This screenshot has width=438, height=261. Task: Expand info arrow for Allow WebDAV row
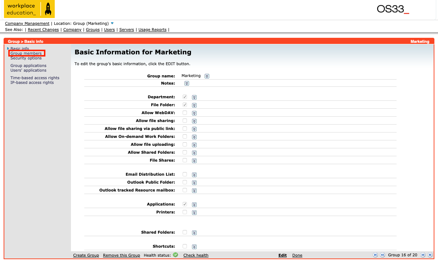[194, 113]
